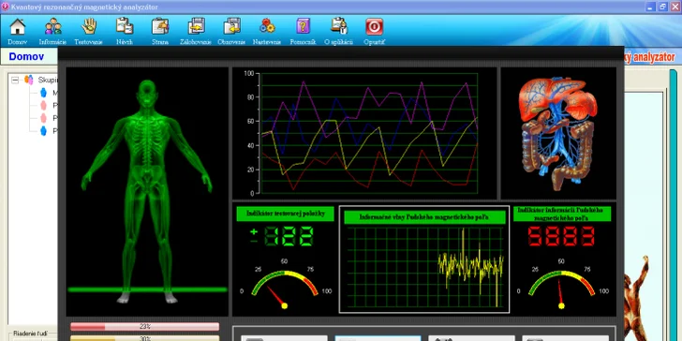Open the Informácie people icon
Screen dimensions: 682x341
[x=52, y=31]
